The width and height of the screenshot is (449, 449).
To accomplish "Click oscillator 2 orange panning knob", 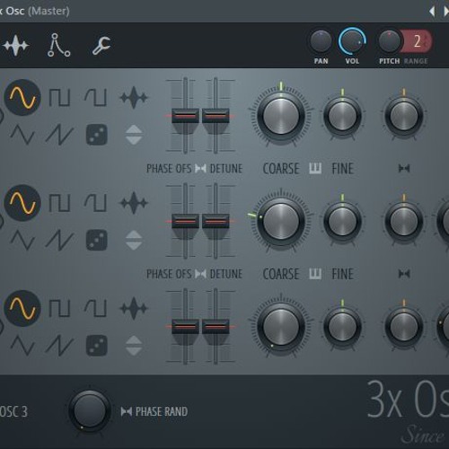I will [x=404, y=222].
